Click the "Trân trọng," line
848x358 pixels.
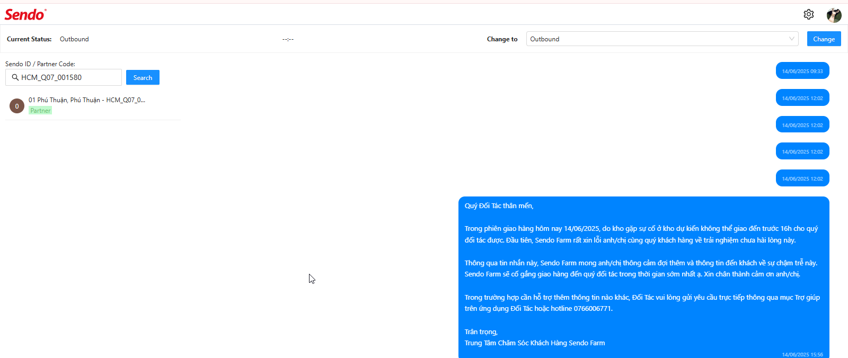(x=481, y=332)
